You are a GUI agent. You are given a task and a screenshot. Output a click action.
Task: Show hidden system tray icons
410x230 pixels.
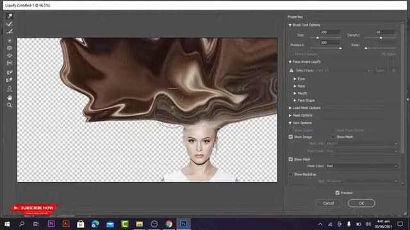point(320,224)
